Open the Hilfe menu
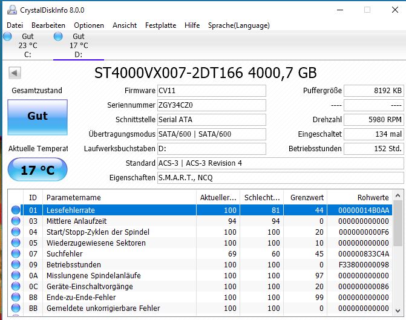Viewport: 406px width, 320px height. 192,25
